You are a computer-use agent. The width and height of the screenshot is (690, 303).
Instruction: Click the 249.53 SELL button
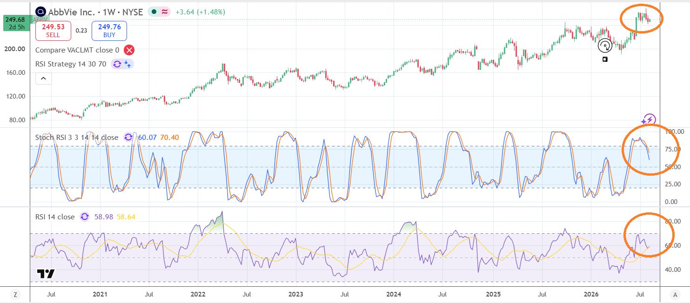[53, 31]
